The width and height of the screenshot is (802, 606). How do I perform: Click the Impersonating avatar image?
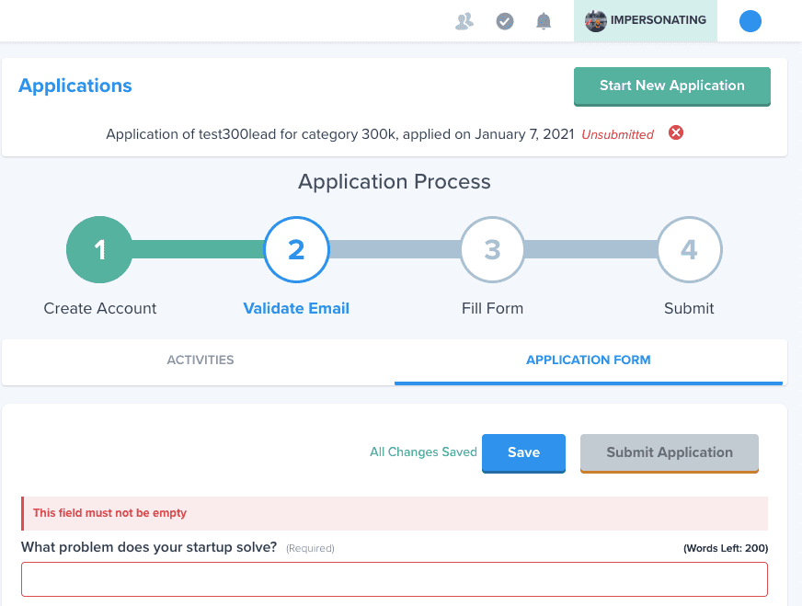point(596,21)
